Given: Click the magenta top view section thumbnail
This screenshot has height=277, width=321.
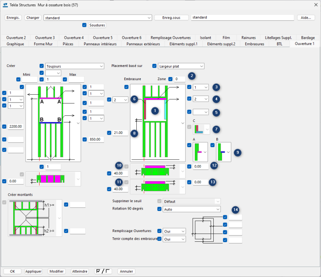Looking at the screenshot, I should 50,179.
